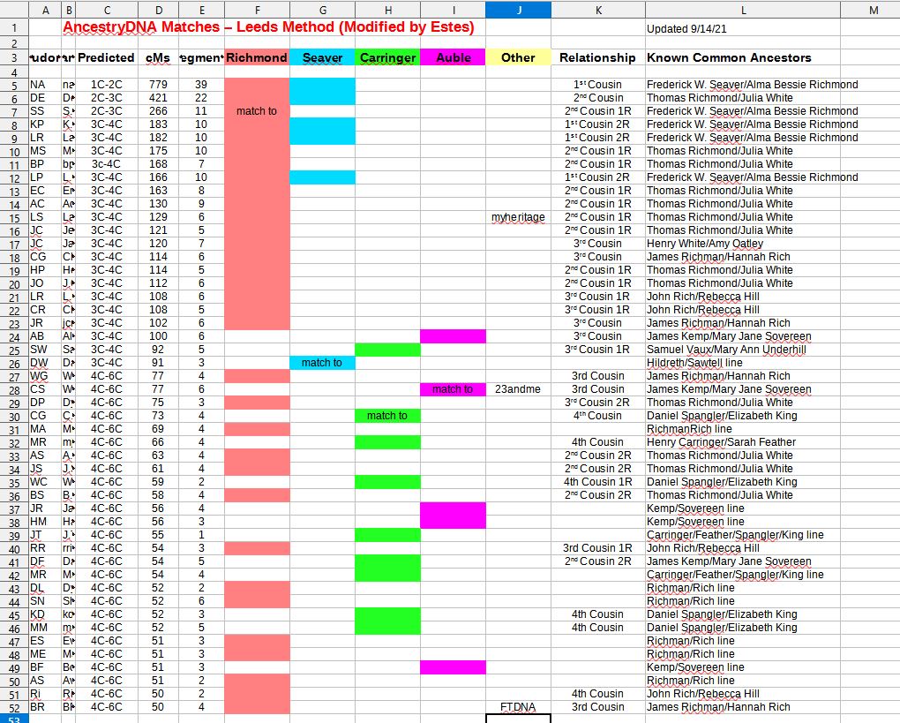Select the 'myheritage' cell

tap(518, 216)
